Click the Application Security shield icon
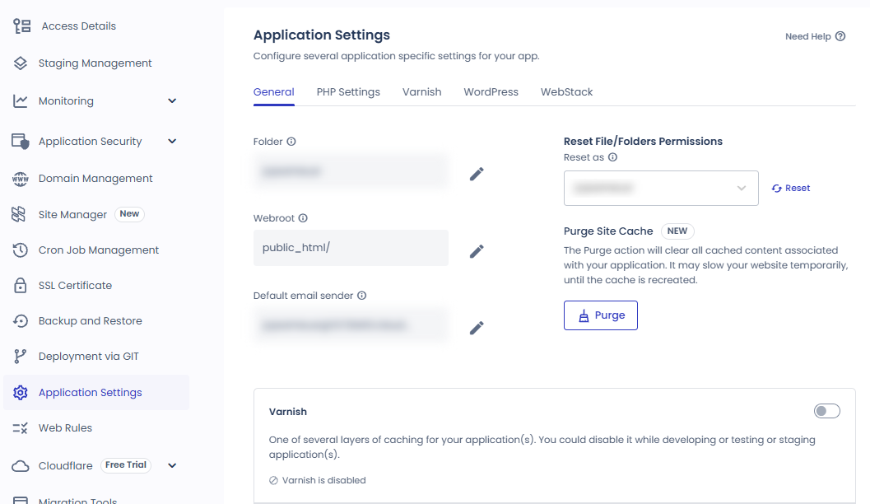 click(x=21, y=142)
